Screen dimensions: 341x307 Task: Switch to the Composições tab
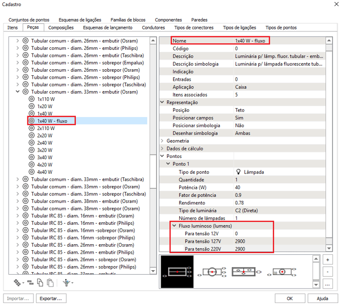coord(61,27)
